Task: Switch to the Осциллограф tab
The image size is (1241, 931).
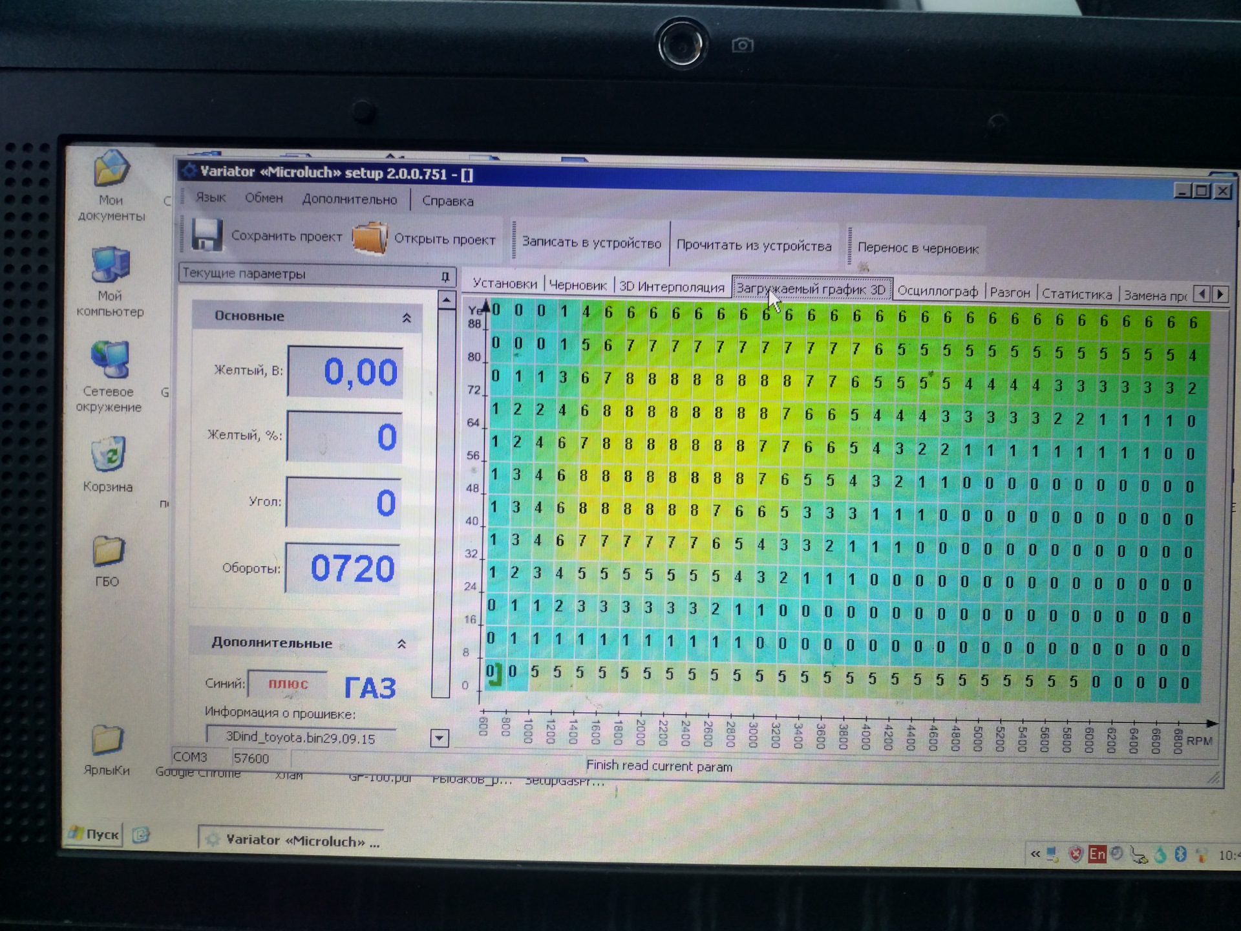Action: click(937, 292)
